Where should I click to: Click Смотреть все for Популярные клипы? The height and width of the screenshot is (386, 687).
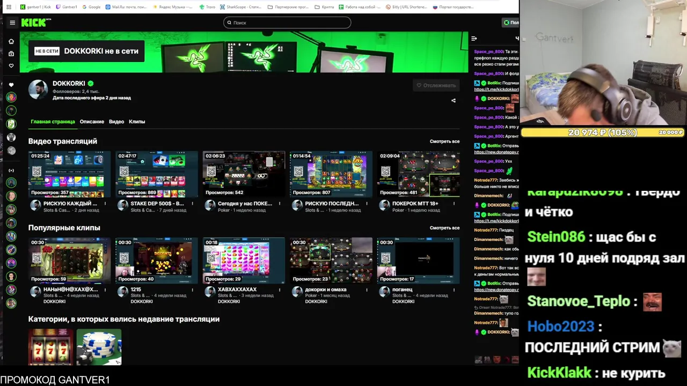pyautogui.click(x=444, y=228)
